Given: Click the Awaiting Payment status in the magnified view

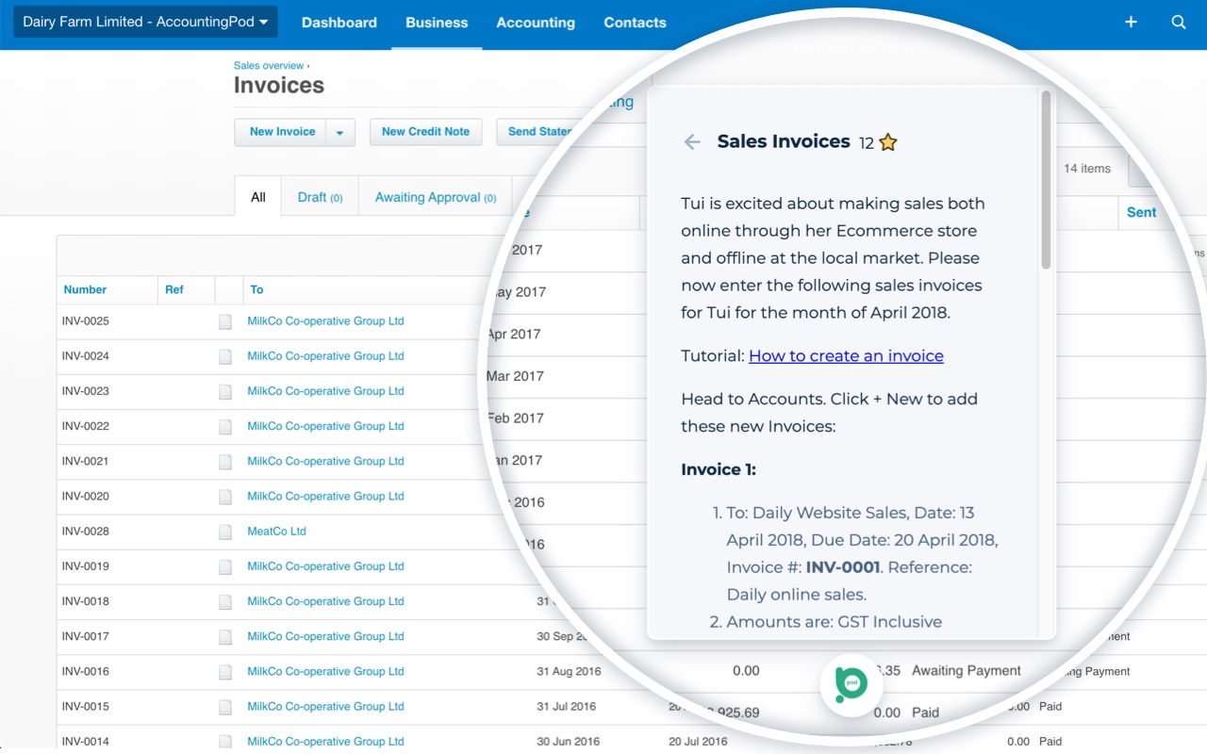Looking at the screenshot, I should pyautogui.click(x=967, y=670).
